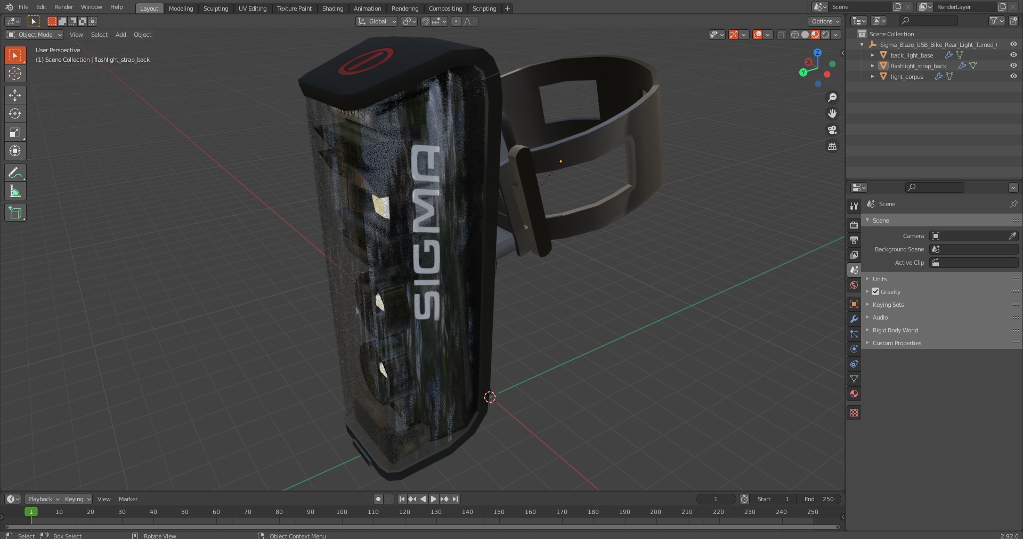
Task: Open Physics properties tab
Action: point(854,349)
